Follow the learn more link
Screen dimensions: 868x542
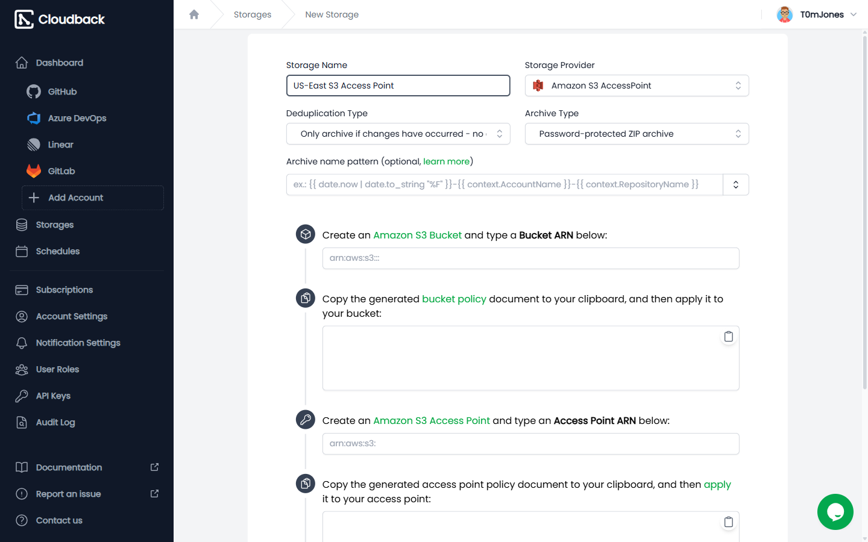click(x=446, y=161)
